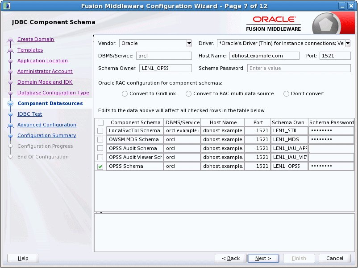Image resolution: width=358 pixels, height=268 pixels.
Task: Open Advanced Configuration step
Action: pyautogui.click(x=47, y=125)
